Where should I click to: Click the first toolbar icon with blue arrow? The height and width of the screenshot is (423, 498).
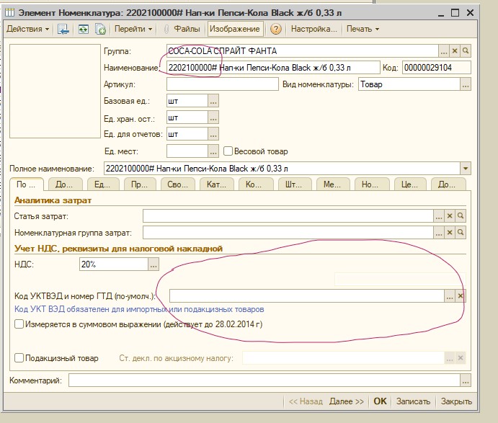63,29
